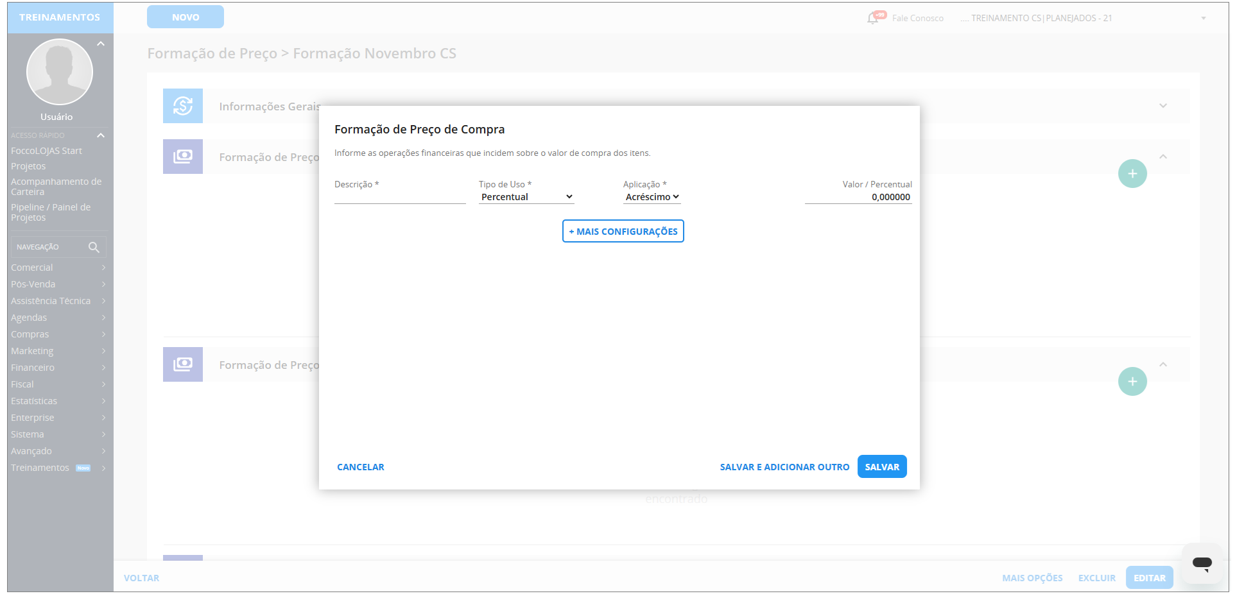
Task: Expand the Financeiro menu
Action: point(58,368)
